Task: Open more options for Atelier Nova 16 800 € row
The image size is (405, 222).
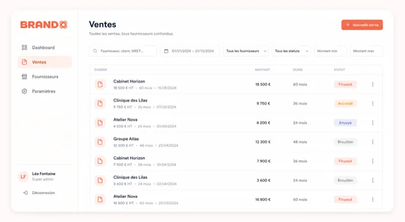Action: 373,200
